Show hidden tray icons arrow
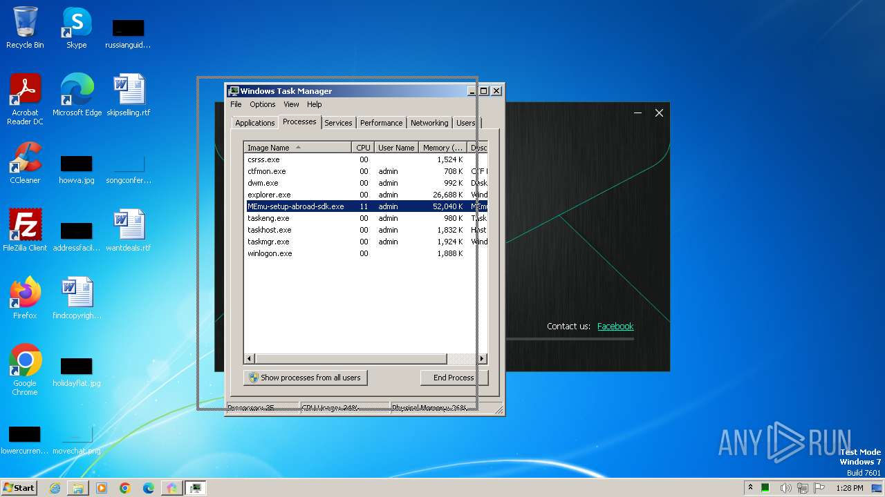 tap(750, 487)
